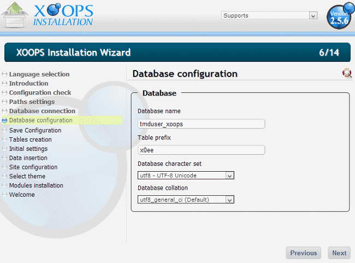Click the Database collation label
The height and width of the screenshot is (263, 355).
163,188
